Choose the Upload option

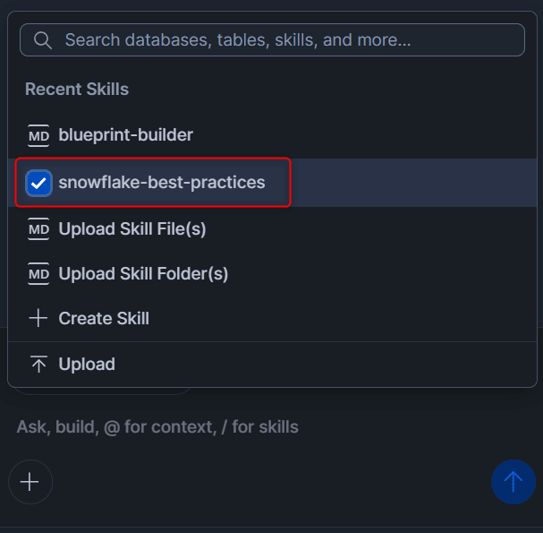[x=87, y=365]
